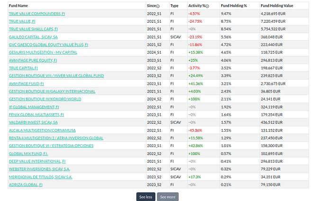Open FENIX GLOBAL MULTIASSETS, FI link
327x201 pixels.
click(36, 115)
